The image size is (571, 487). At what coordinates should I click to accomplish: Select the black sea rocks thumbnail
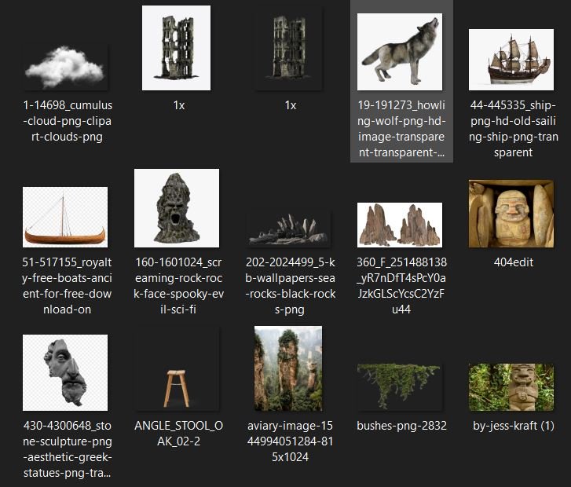[288, 229]
